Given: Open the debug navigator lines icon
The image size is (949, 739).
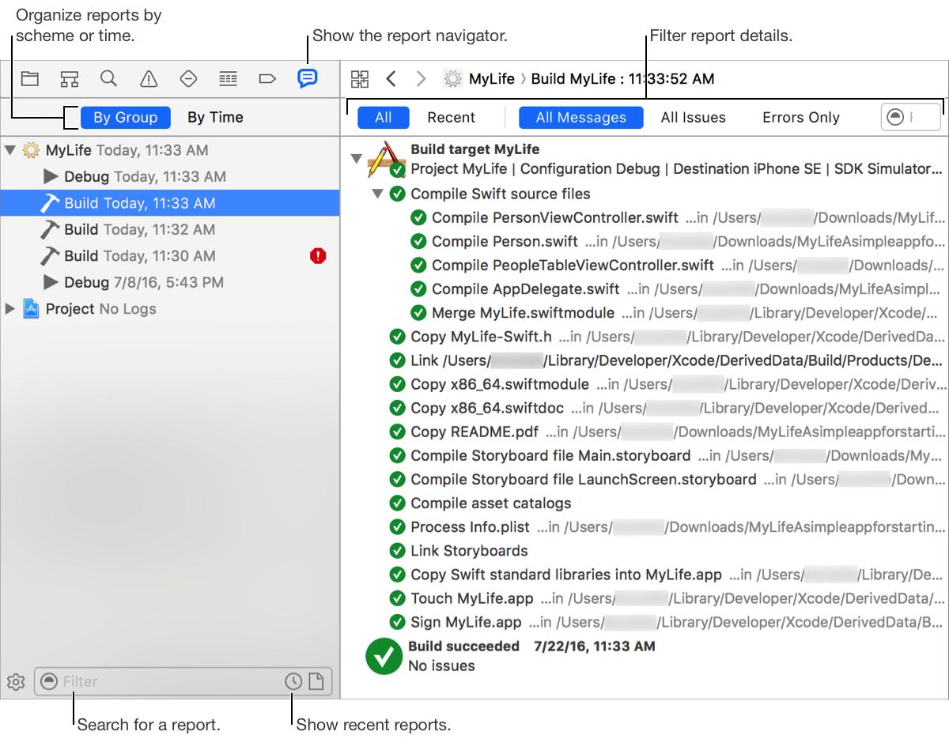Looking at the screenshot, I should pyautogui.click(x=228, y=78).
